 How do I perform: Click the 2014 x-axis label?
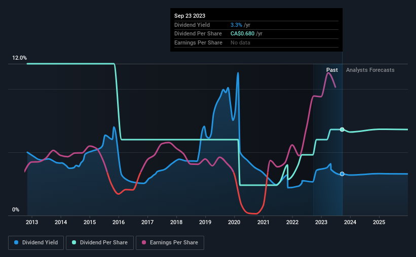point(61,222)
